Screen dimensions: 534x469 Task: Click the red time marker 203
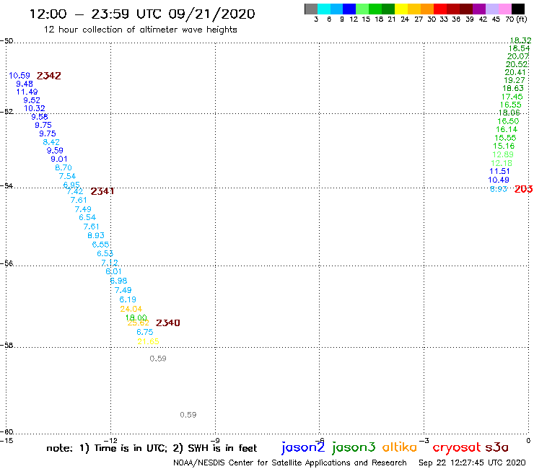(524, 189)
